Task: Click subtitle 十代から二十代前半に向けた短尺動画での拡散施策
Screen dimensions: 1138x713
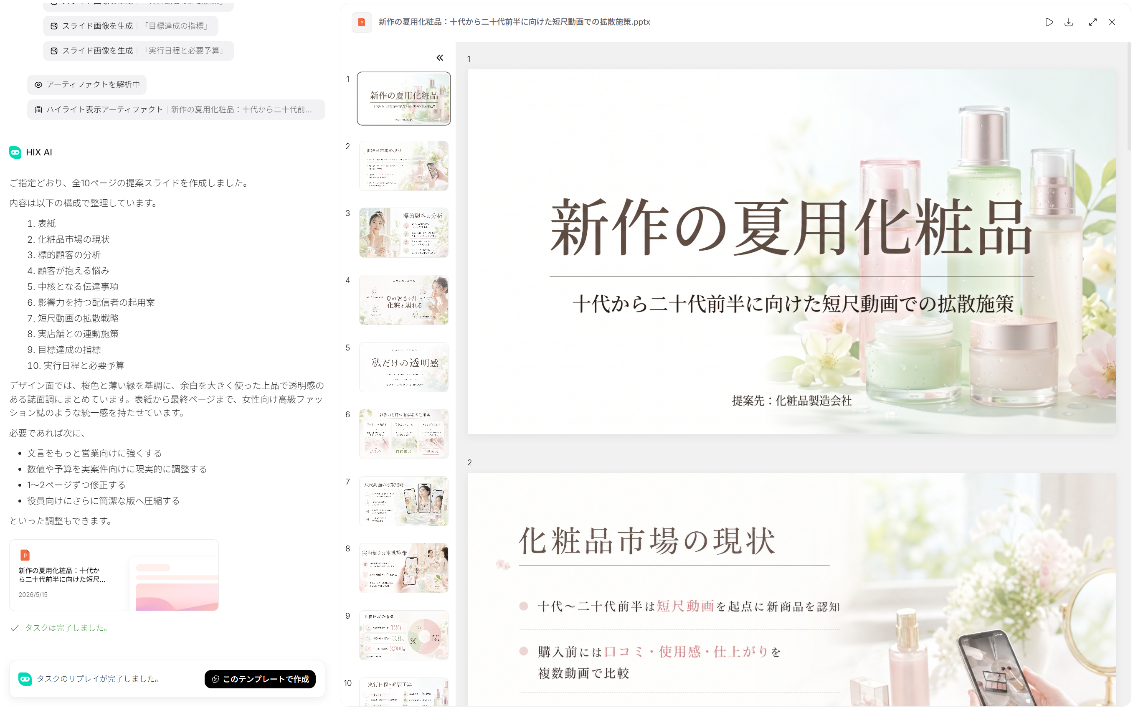Action: pos(793,304)
